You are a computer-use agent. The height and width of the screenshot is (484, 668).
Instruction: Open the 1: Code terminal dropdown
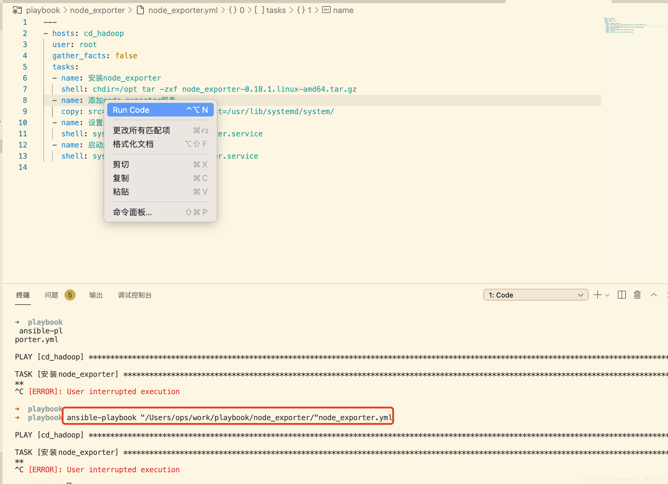pos(535,295)
